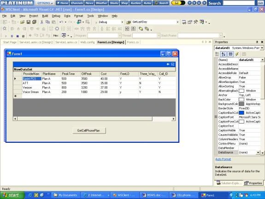Click the back arrow in the datagrid caption
This screenshot has height=199, width=265.
click(x=168, y=64)
